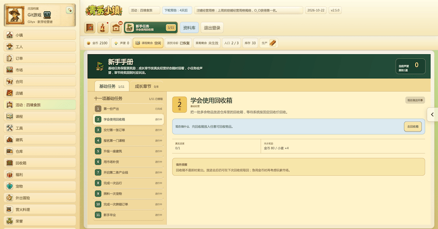The height and width of the screenshot is (229, 438).
Task: Select task 8 完成一次远行
Action: pyautogui.click(x=128, y=183)
